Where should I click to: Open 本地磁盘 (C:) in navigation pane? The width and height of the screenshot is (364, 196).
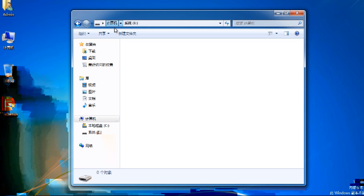98,126
